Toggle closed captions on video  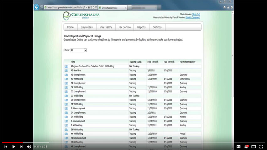(x=238, y=147)
